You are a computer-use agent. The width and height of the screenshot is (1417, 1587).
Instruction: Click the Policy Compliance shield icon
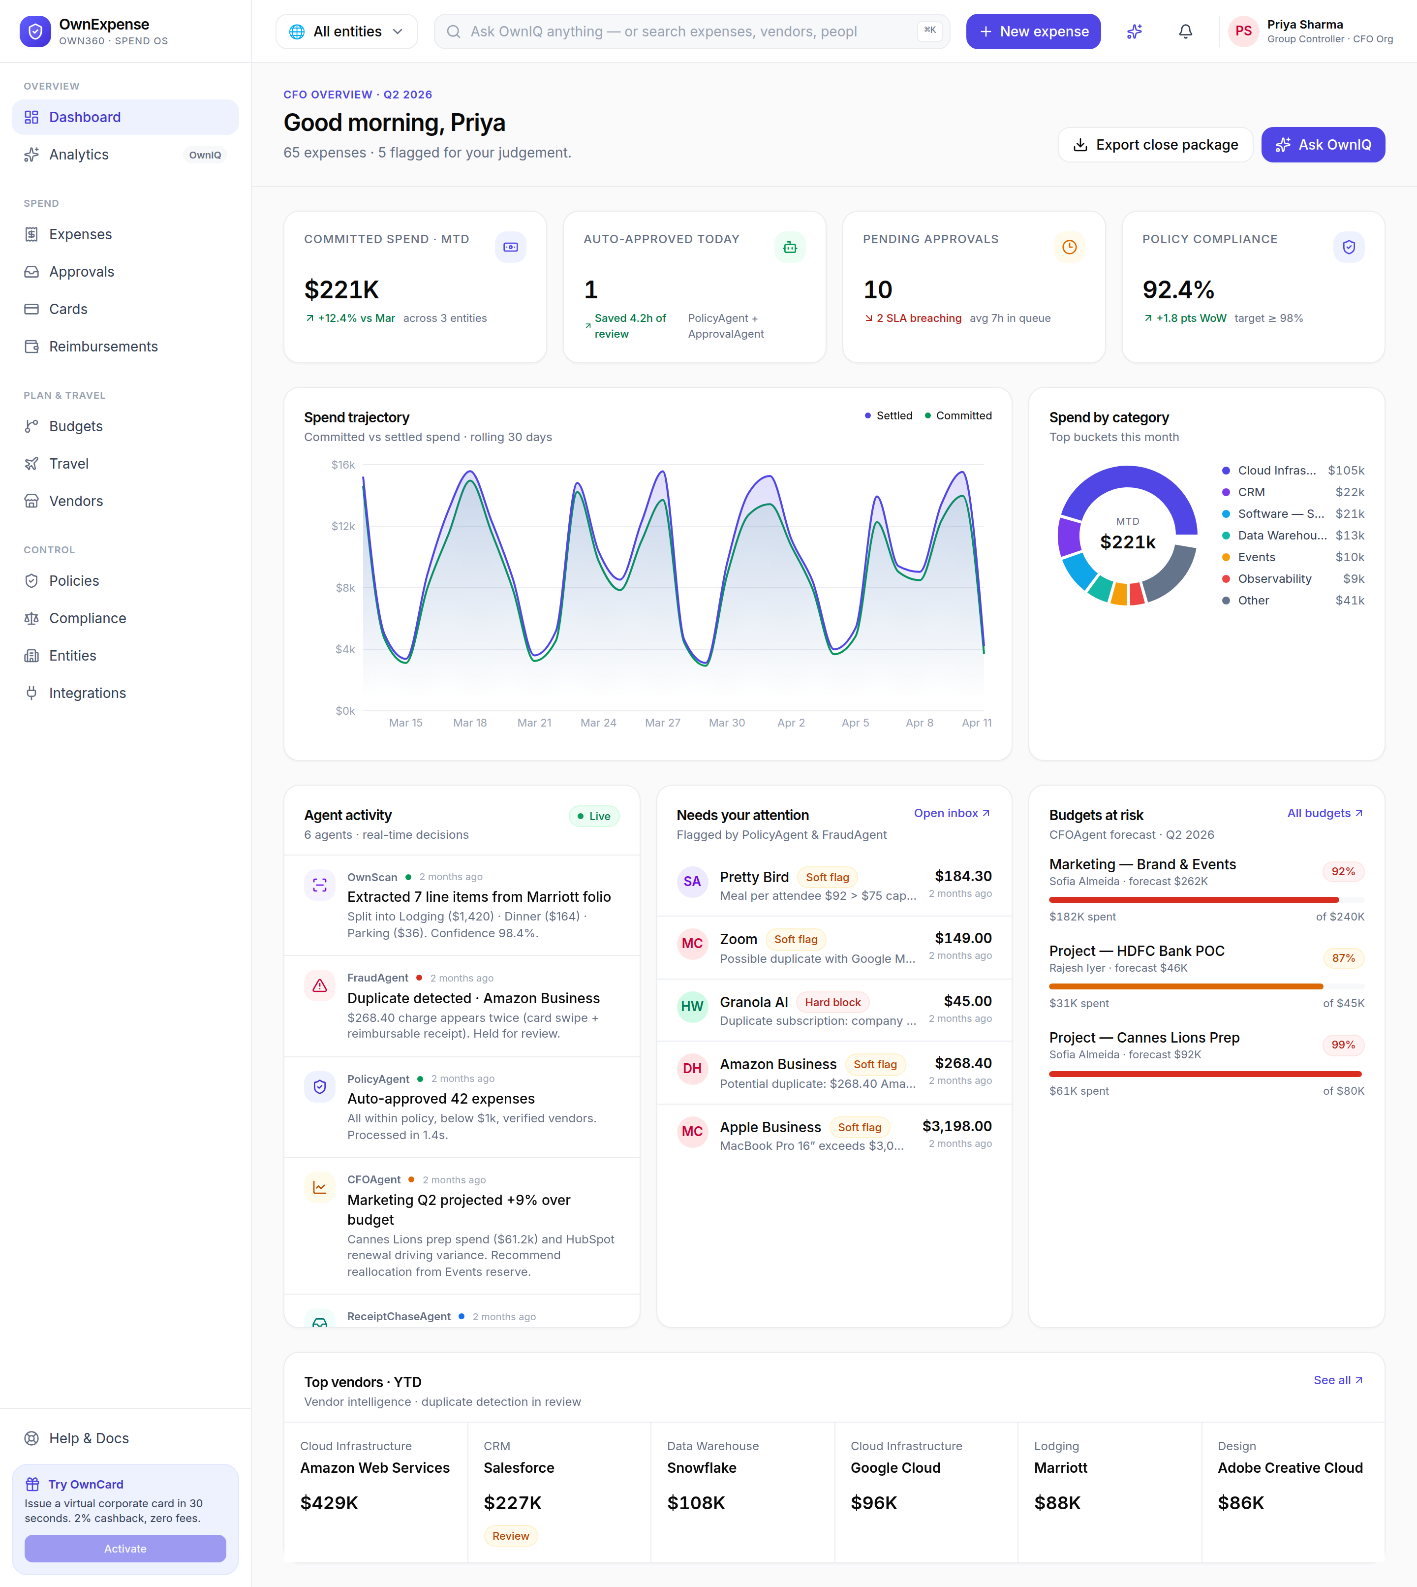1349,247
